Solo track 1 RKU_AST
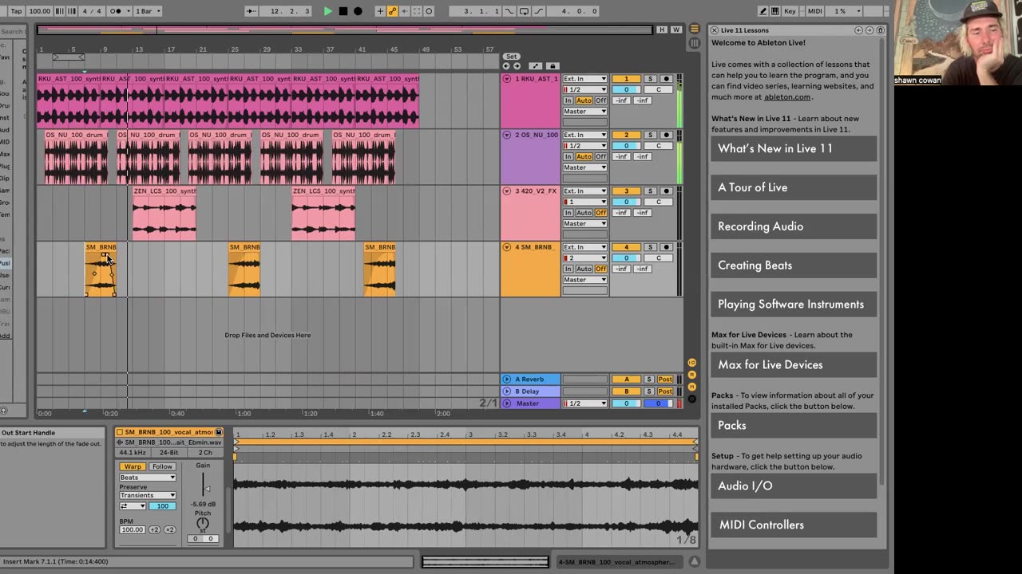Screen dimensions: 1022x574 point(650,79)
